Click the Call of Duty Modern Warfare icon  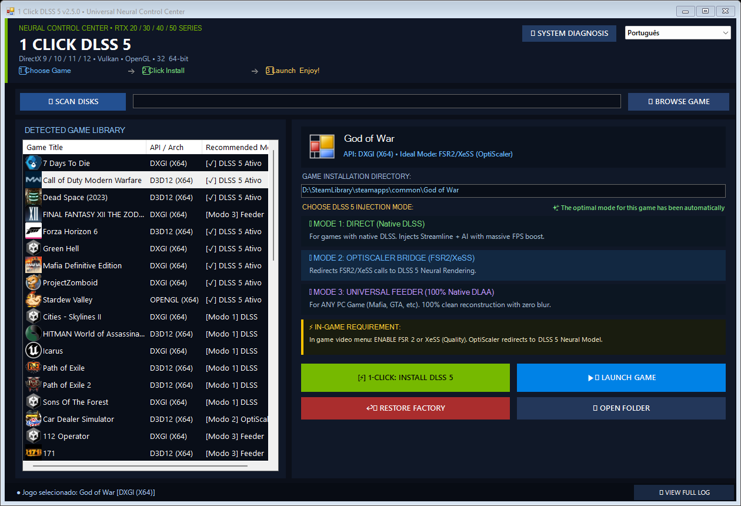tap(33, 180)
